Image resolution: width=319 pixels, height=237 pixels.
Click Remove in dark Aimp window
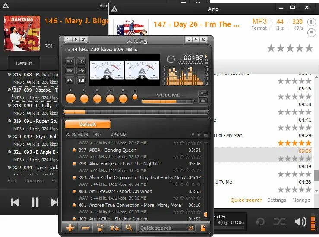34,181
